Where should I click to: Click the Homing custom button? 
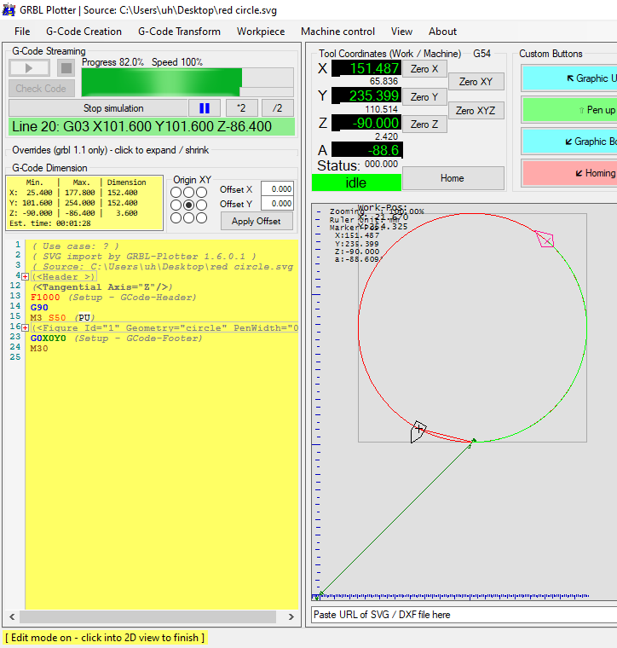[x=568, y=173]
